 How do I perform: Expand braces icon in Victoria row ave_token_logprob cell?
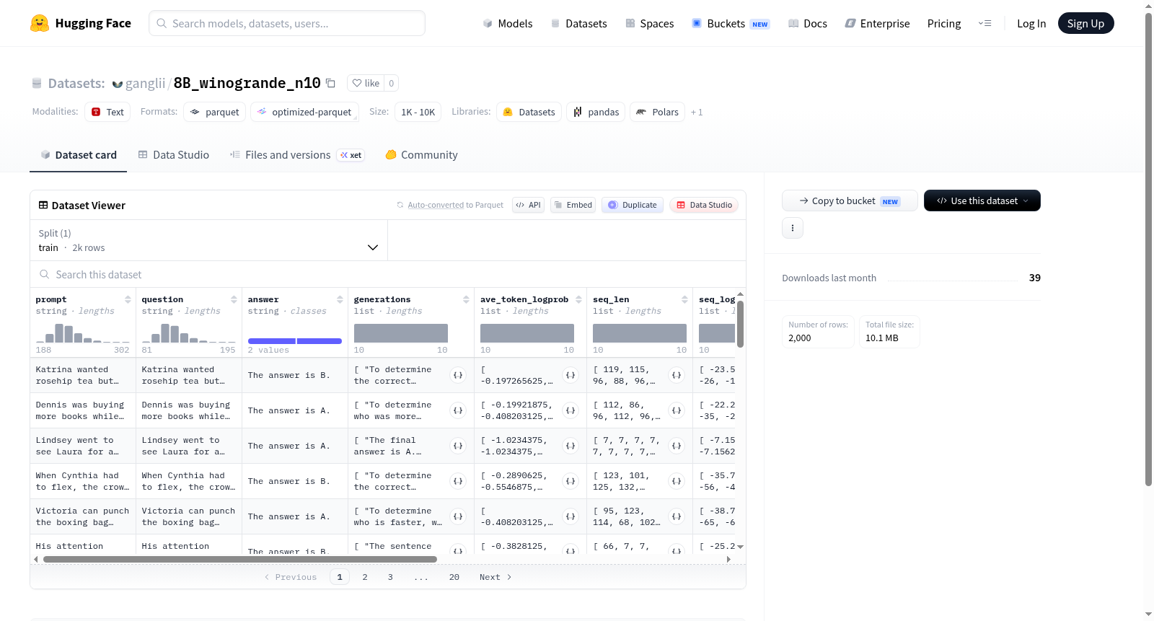[571, 516]
